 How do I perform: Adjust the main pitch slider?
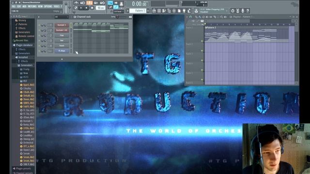click(70, 8)
